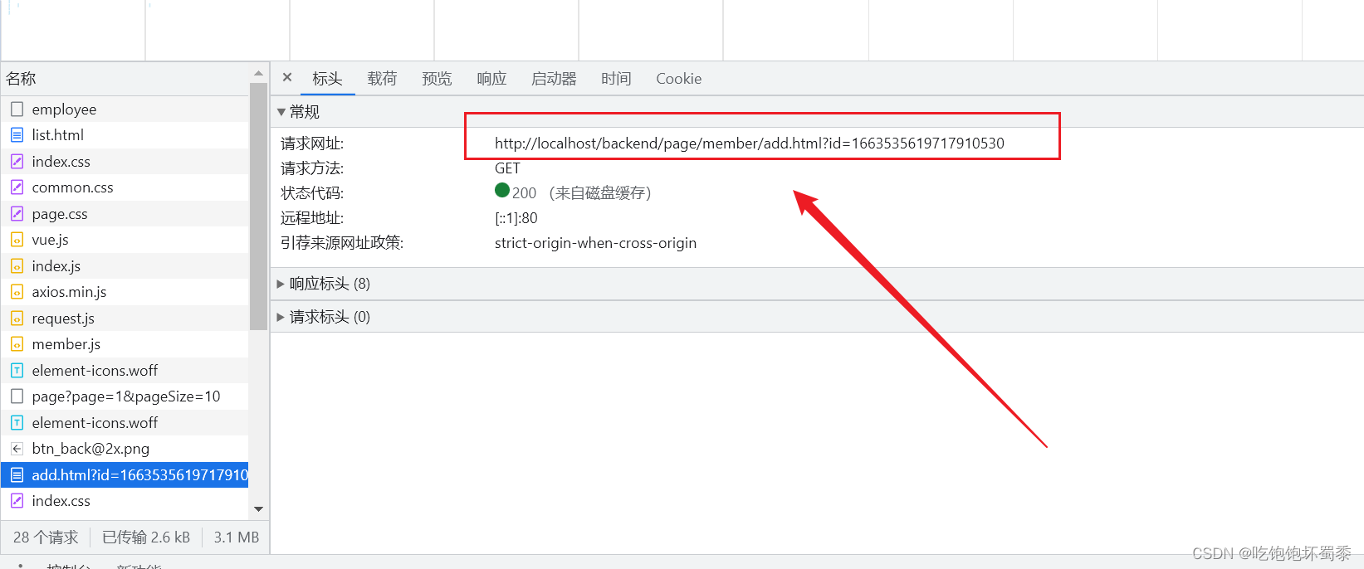Viewport: 1364px width, 569px height.
Task: Click the 请求网址 label
Action: (x=312, y=143)
